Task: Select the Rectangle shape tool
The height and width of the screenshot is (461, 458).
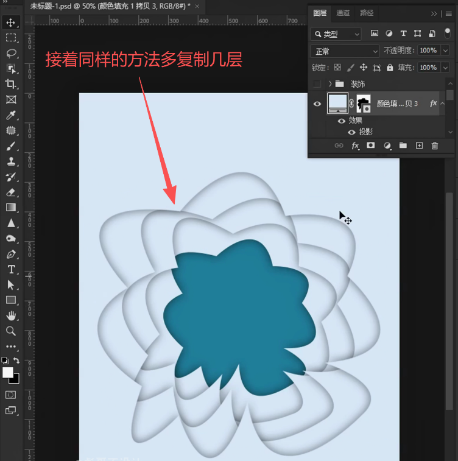Action: tap(11, 300)
